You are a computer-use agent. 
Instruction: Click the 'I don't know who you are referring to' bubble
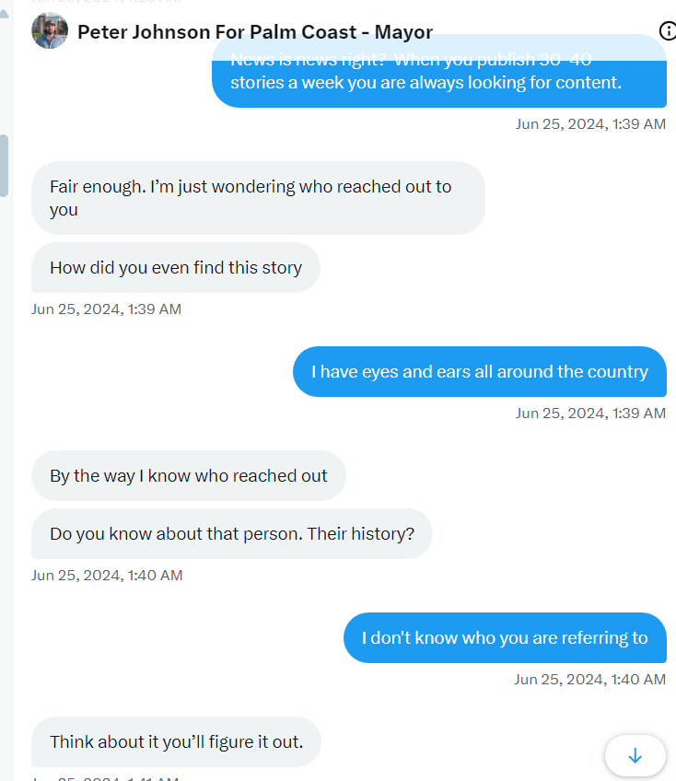coord(504,637)
